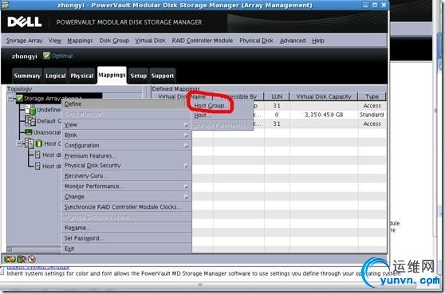Click the third crossed-out status bar icon
The image size is (445, 294).
pyautogui.click(x=32, y=259)
